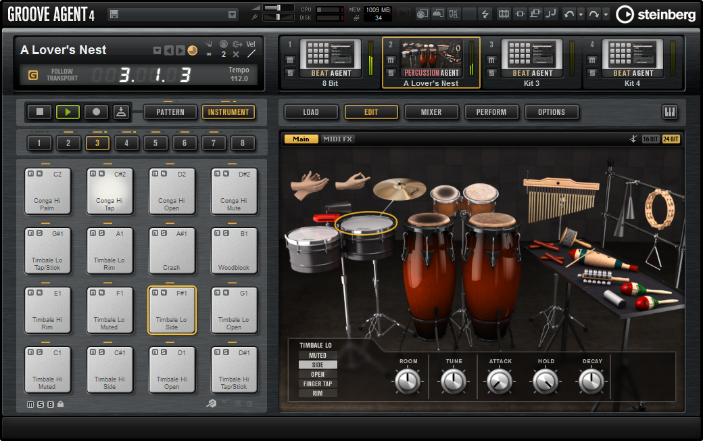Solo kit slot 2 (A Lover's Nest)
Viewport: 703px width, 441px height.
391,72
